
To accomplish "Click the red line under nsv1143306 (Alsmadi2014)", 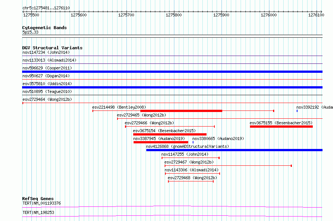I will pos(193,174).
